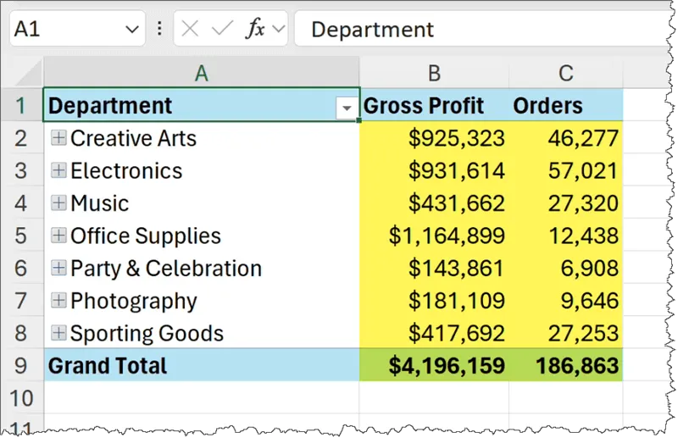Click the Cancel X icon in formula bar
678x438 pixels.
[191, 30]
